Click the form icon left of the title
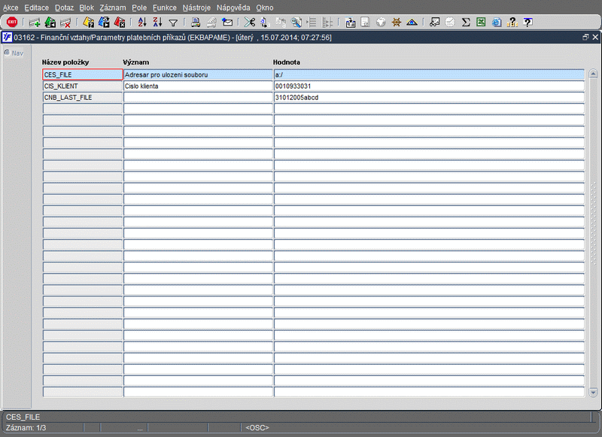The image size is (602, 437). coord(8,37)
